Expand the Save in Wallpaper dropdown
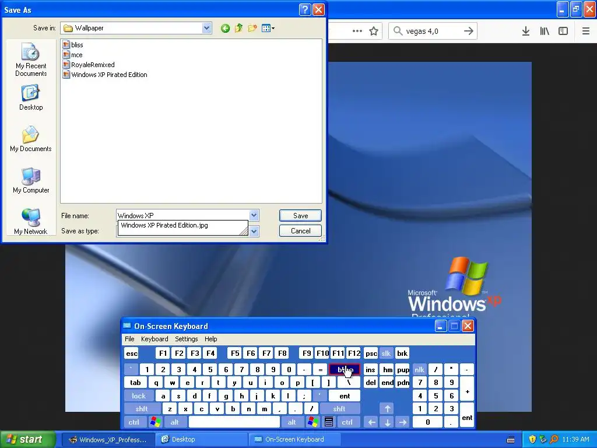 point(207,28)
